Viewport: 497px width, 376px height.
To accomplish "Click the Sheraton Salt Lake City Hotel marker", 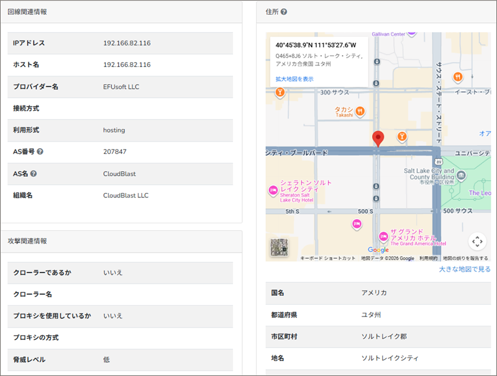I will pos(271,190).
